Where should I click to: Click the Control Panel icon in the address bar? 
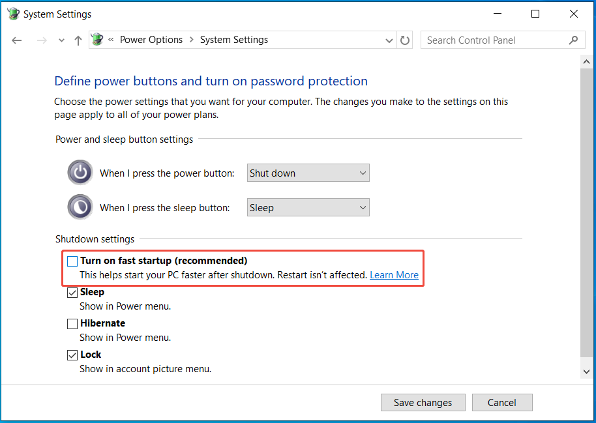pos(97,40)
